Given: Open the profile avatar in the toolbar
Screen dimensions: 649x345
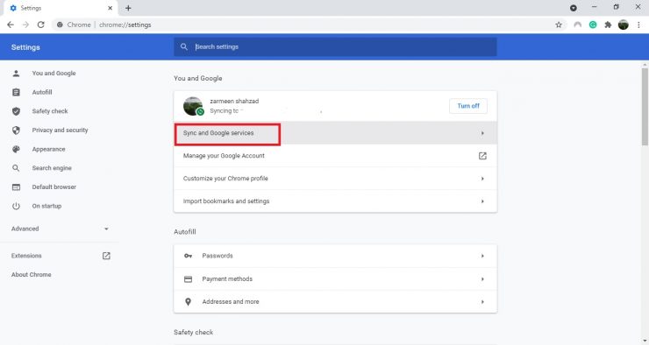Looking at the screenshot, I should pos(624,25).
